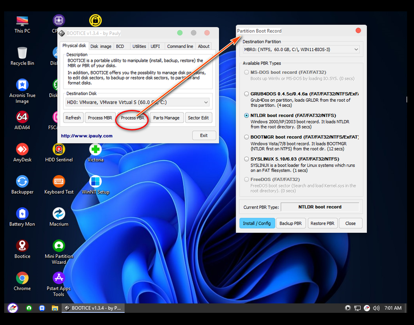Expand the Destination Partition dropdown

(356, 49)
